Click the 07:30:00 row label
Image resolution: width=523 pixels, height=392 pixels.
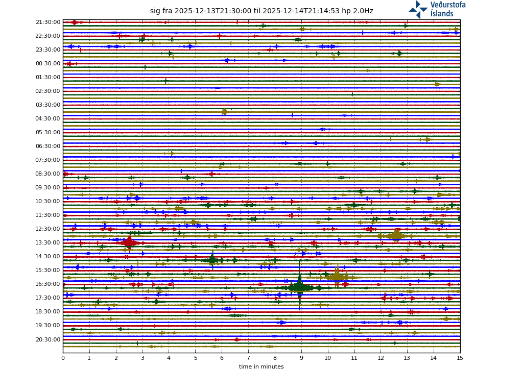click(48, 160)
